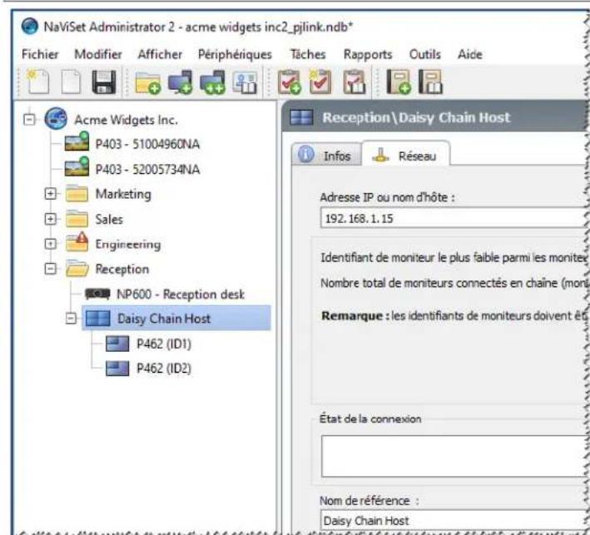
Task: Select the Reception tree item
Action: point(122,269)
